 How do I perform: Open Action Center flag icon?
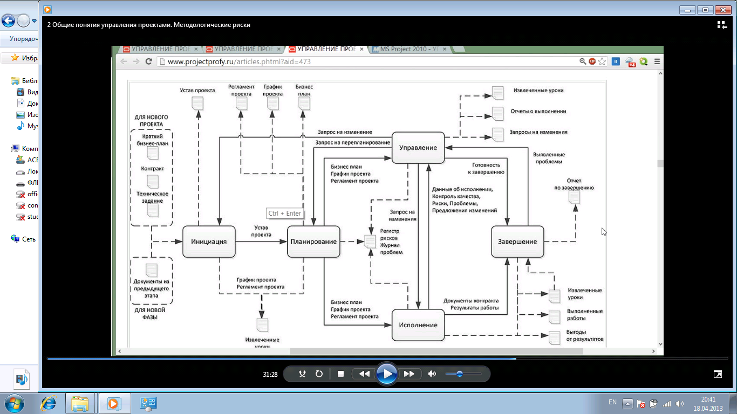(642, 404)
